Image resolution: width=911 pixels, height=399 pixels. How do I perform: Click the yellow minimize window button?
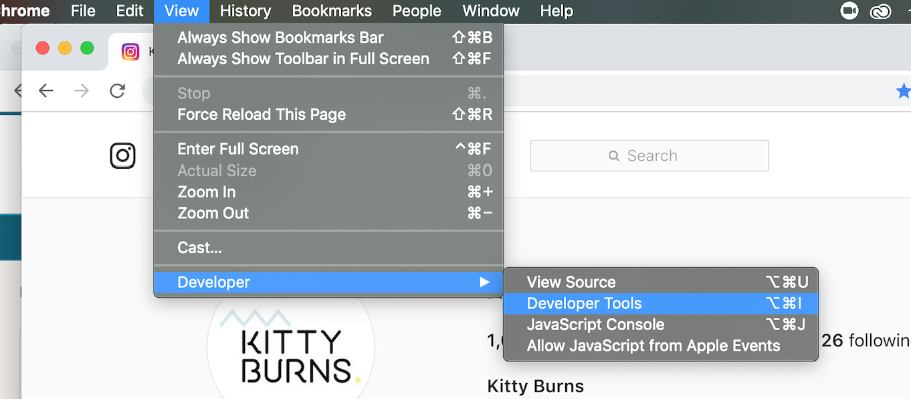tap(65, 48)
